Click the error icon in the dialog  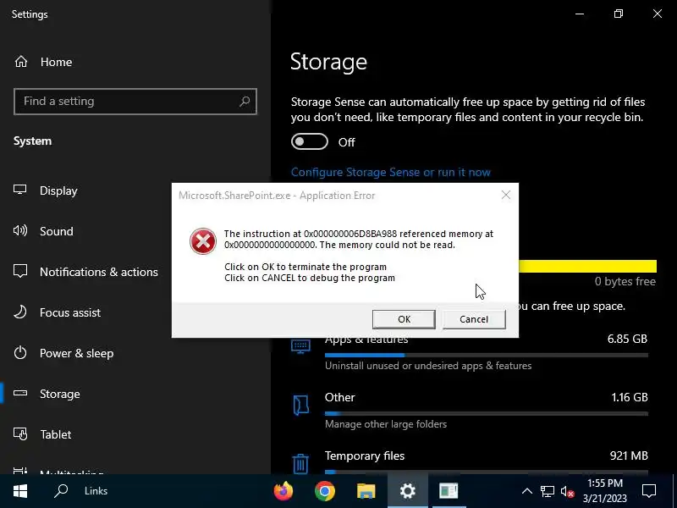(202, 241)
